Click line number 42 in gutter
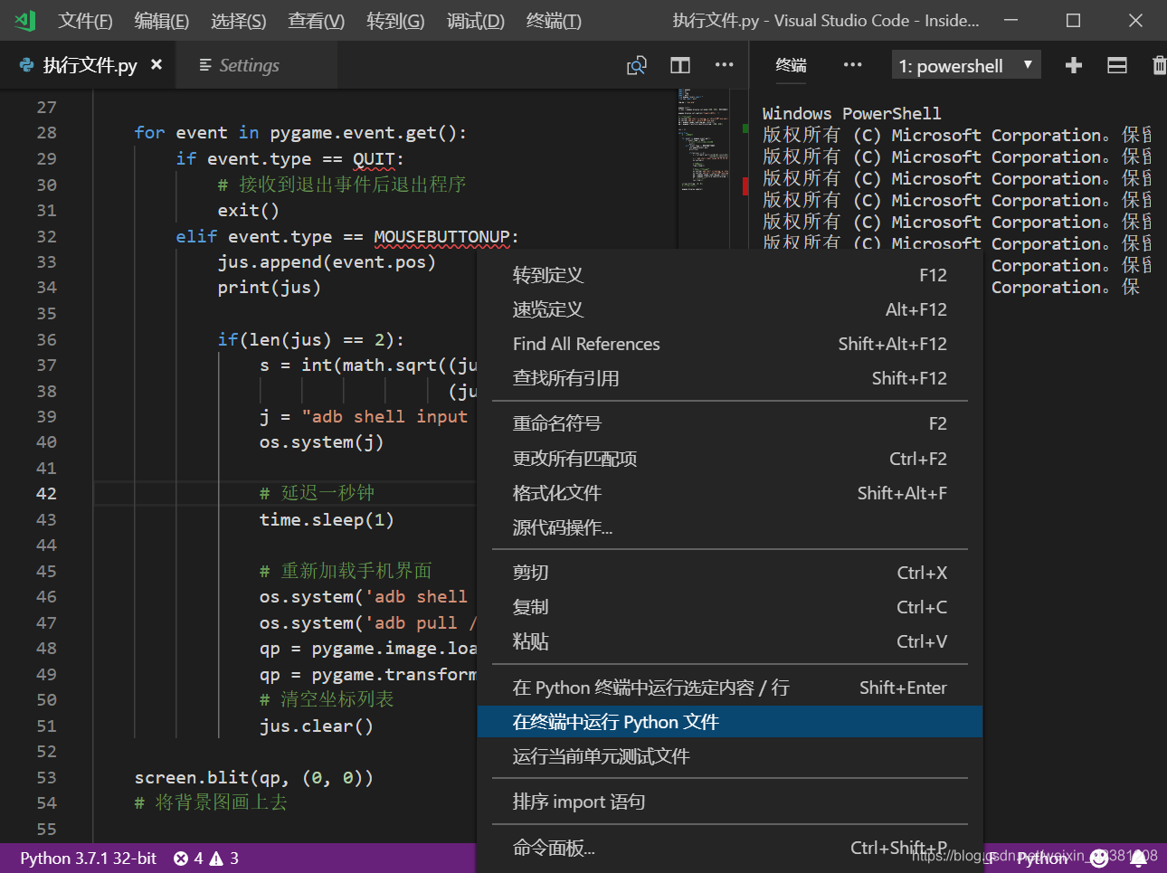 (46, 493)
